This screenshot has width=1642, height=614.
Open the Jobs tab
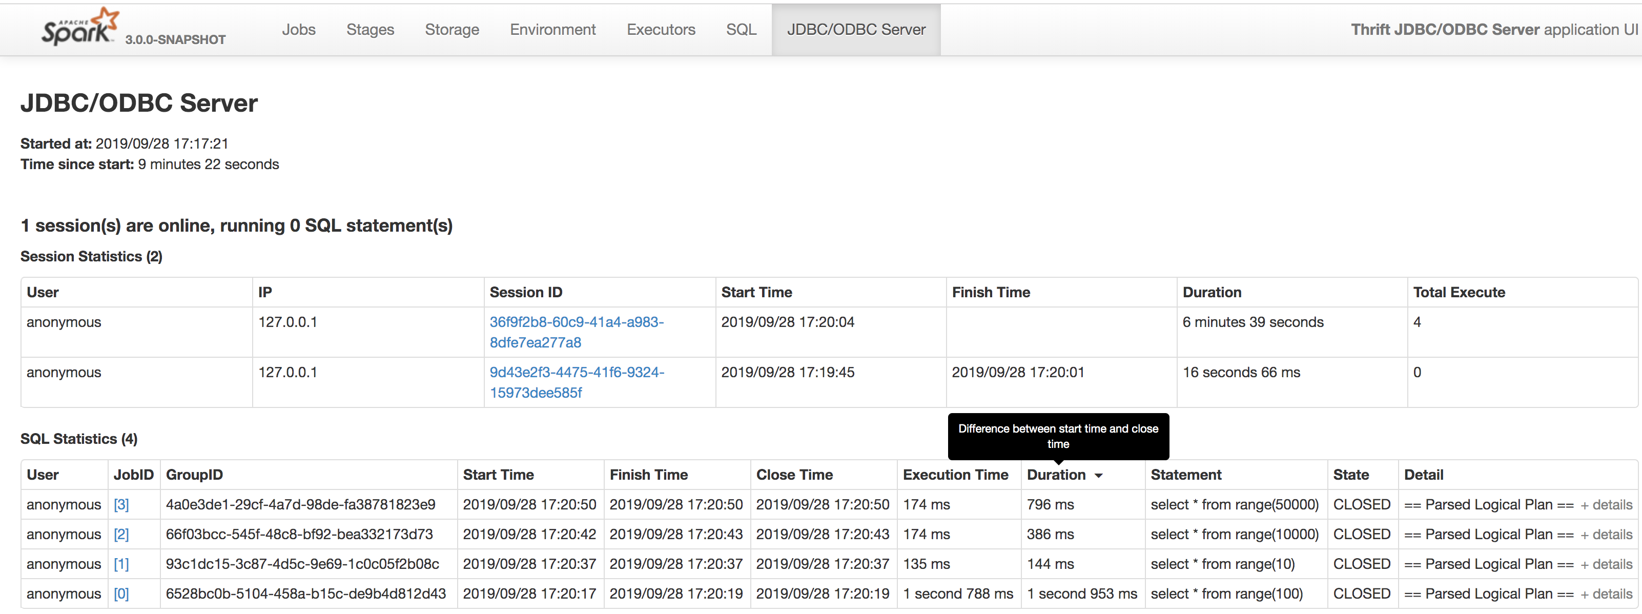[x=298, y=29]
